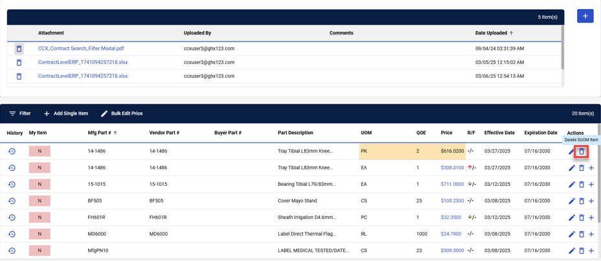Click the plus icon in MfgPN10 row

click(x=591, y=251)
